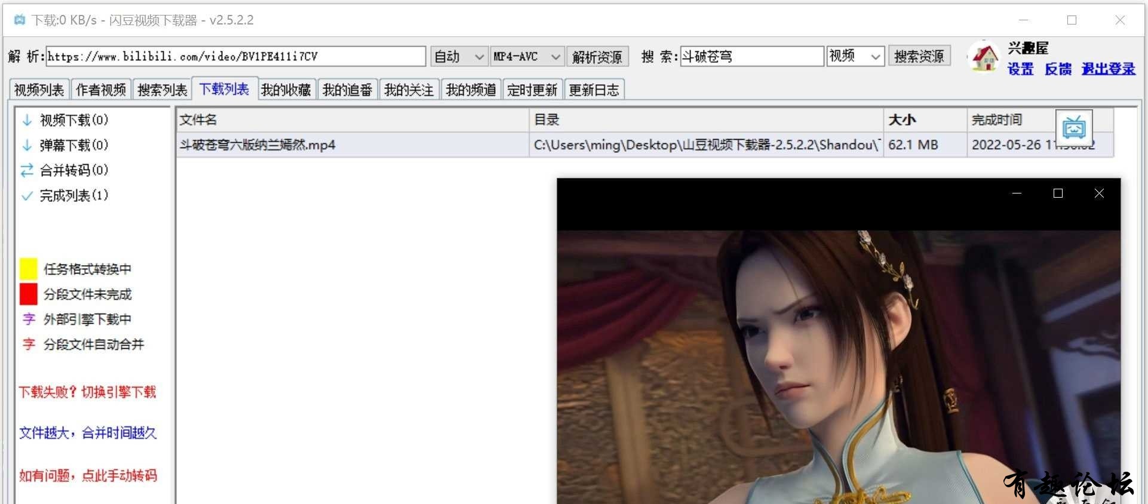The width and height of the screenshot is (1148, 504).
Task: Click the house avatar icon
Action: click(x=984, y=57)
